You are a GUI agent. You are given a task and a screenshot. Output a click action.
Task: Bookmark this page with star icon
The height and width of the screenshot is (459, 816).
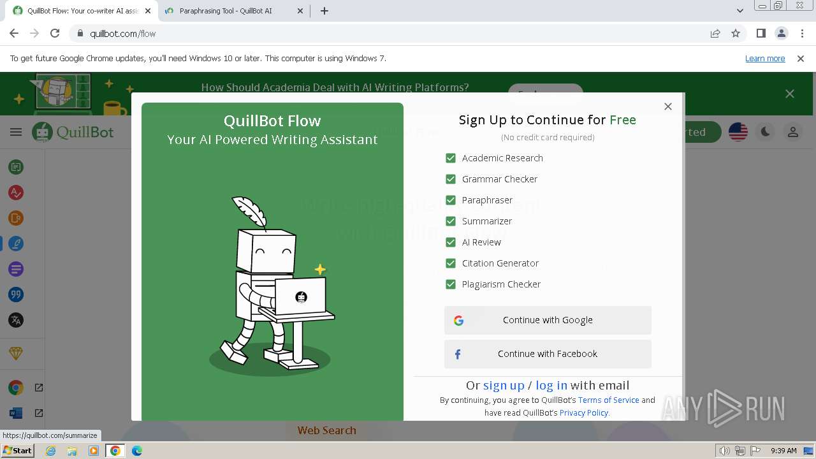(736, 34)
